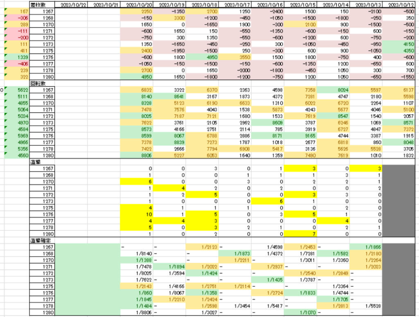Click the error indicator triangle on cell 167

(5, 10)
